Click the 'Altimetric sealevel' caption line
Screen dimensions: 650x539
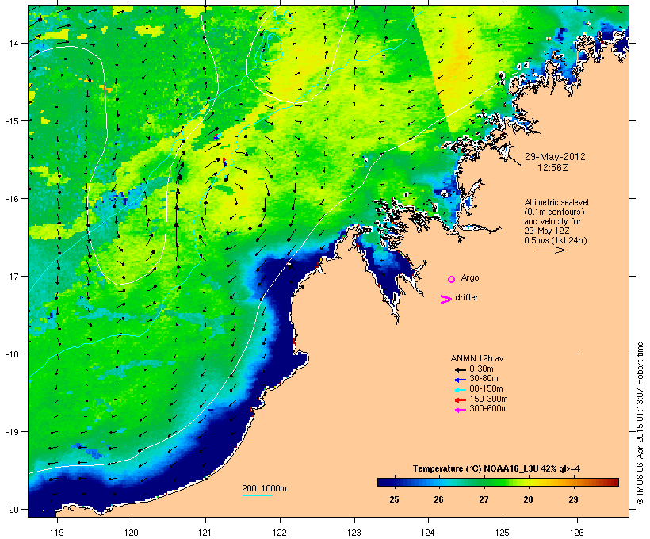pos(556,202)
